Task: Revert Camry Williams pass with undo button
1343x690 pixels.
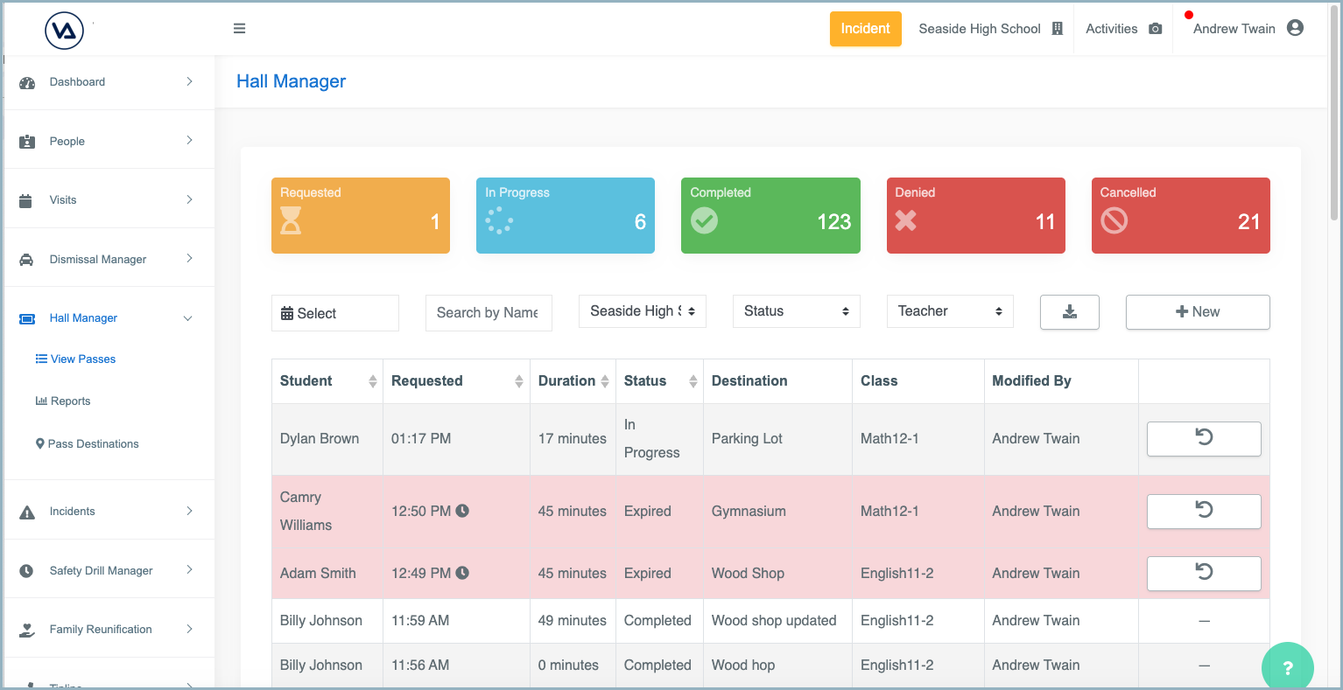Action: pyautogui.click(x=1204, y=512)
